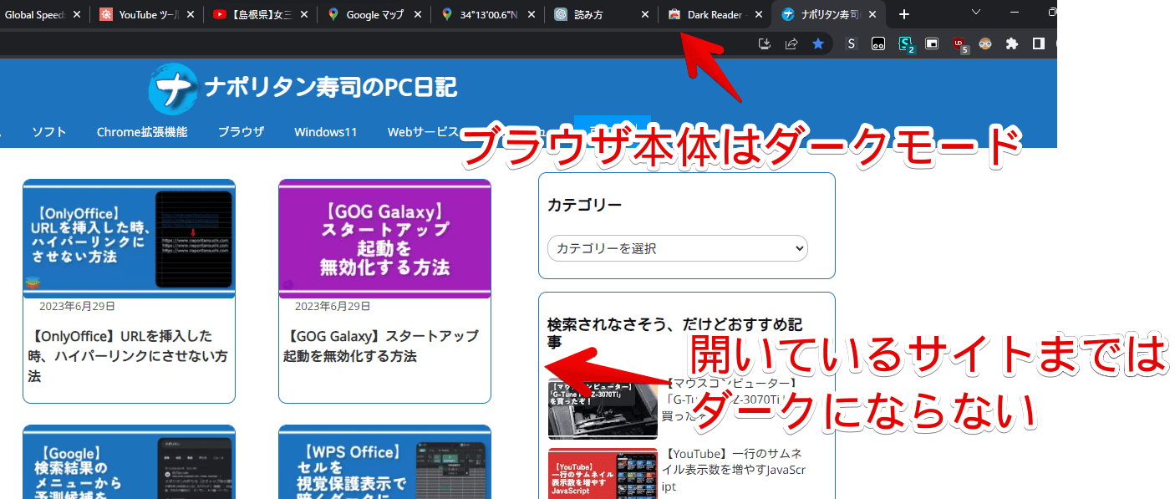Select the ナポリタン寿司 tab
The image size is (1175, 499).
click(x=827, y=15)
